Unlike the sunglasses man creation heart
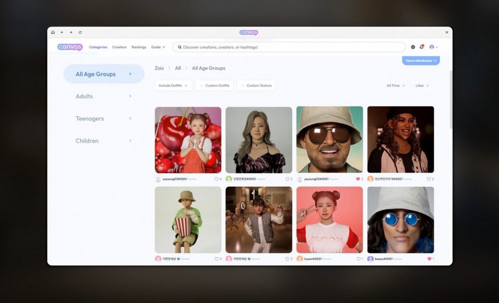This screenshot has width=499, height=303. click(x=358, y=179)
